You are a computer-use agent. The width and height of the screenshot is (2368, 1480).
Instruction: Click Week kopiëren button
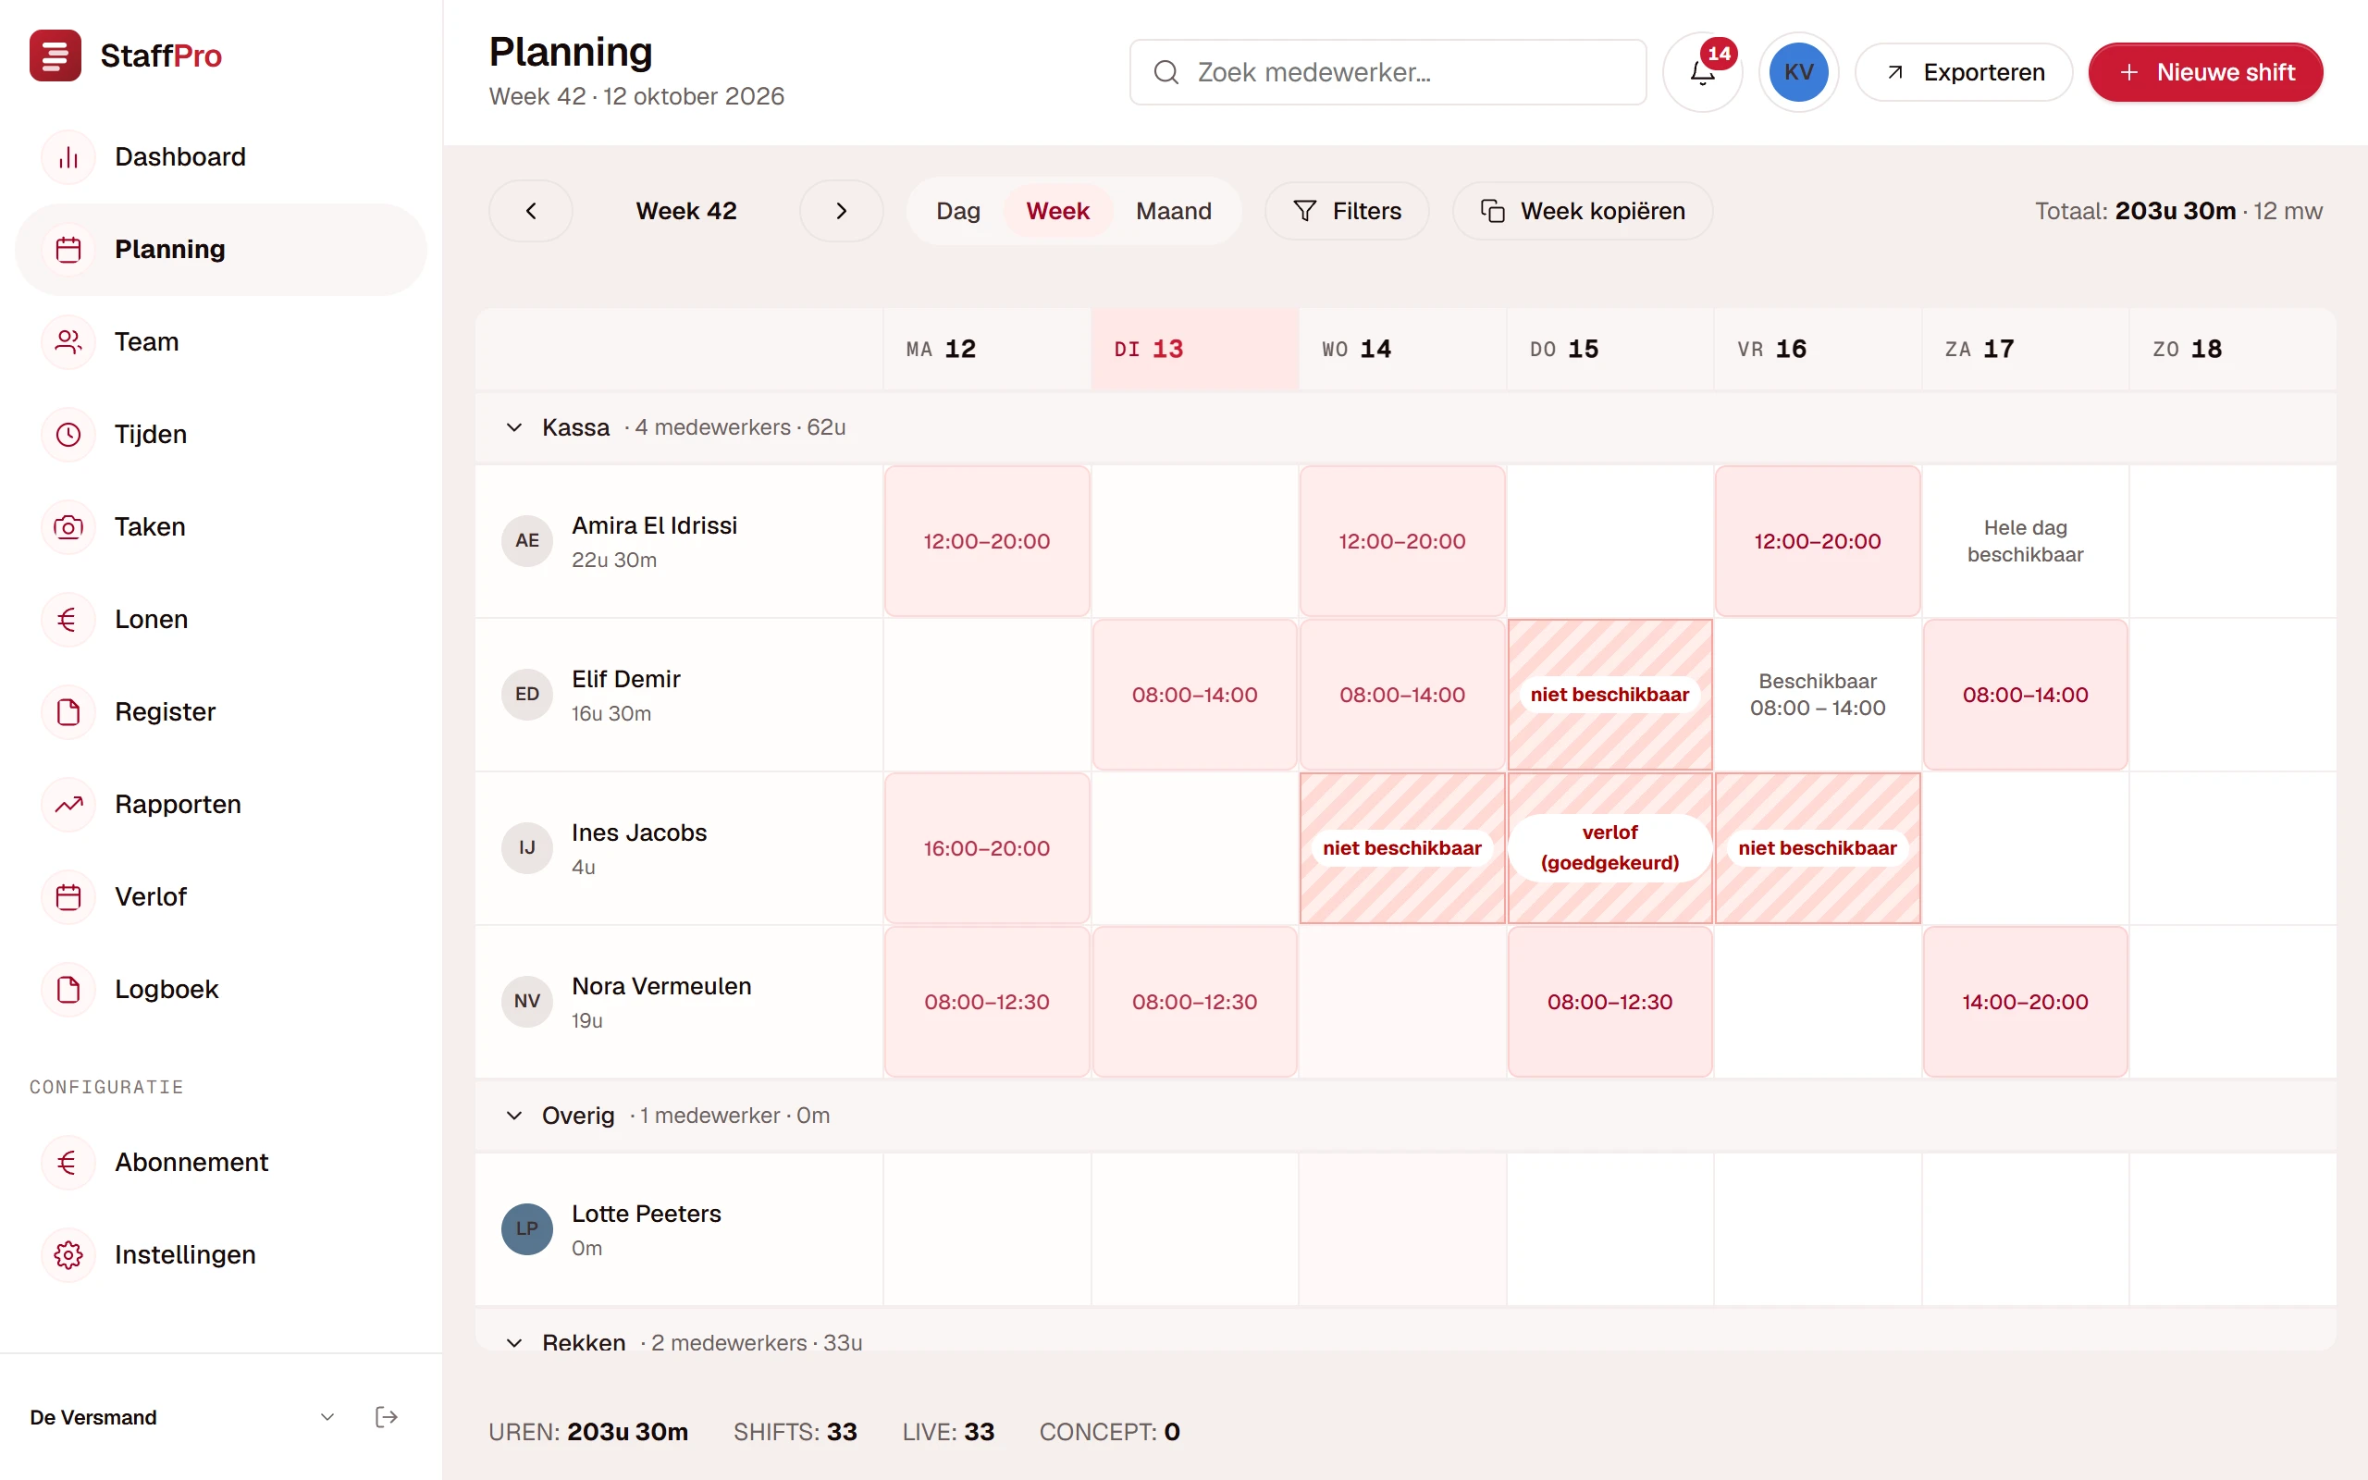point(1583,211)
